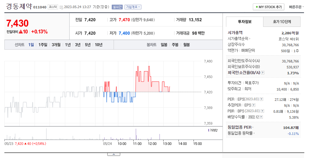This screenshot has height=158, width=309.
Task: Show the 주봉 candlestick chart
Action: click(x=175, y=45)
